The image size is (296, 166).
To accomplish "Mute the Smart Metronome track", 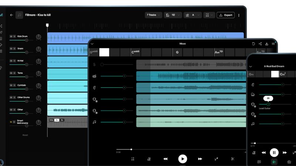I will [11, 122].
